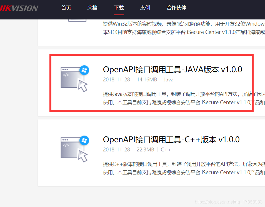Click description starting 提供C++版本的接口调用工具
This screenshot has width=265, height=207.
184,168
